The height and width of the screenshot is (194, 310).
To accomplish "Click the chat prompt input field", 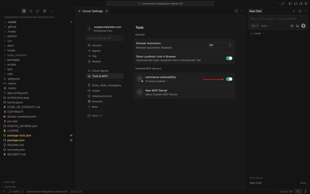I will pos(278,19).
